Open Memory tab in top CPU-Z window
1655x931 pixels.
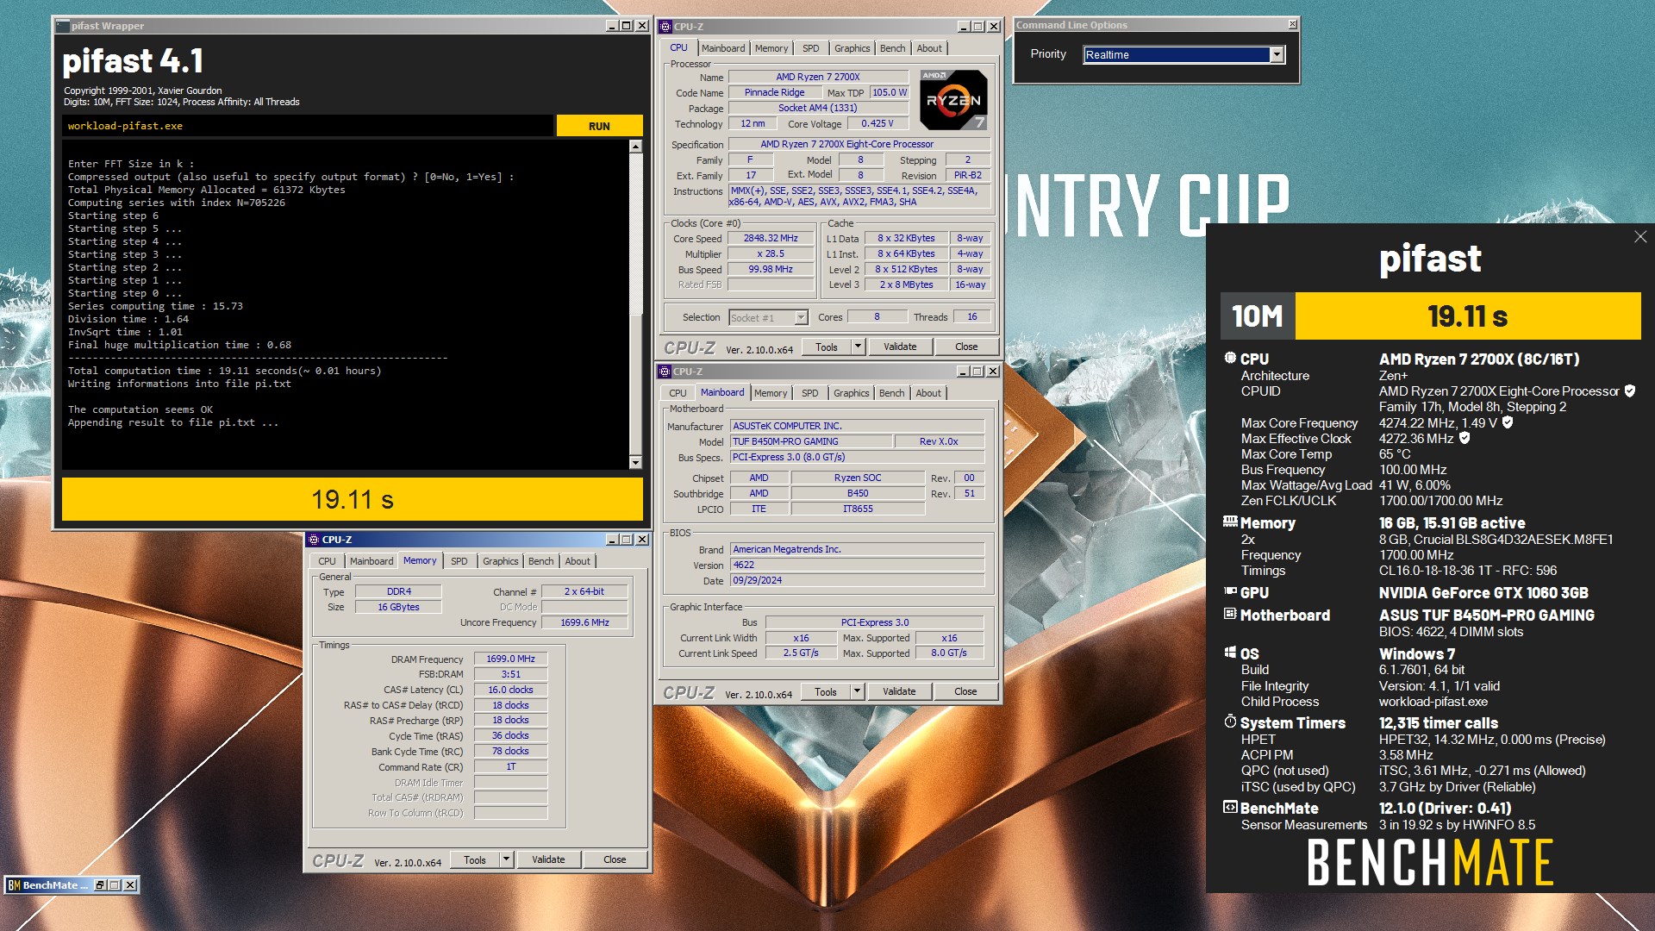click(x=771, y=48)
